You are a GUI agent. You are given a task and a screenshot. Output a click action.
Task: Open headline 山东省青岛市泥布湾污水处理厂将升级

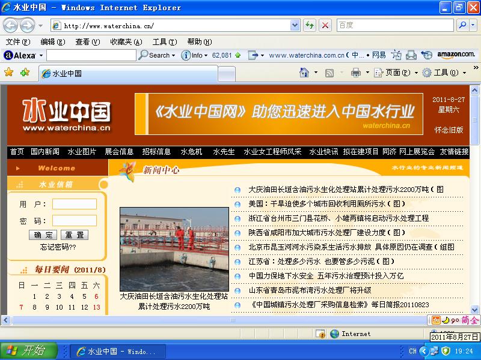point(310,290)
